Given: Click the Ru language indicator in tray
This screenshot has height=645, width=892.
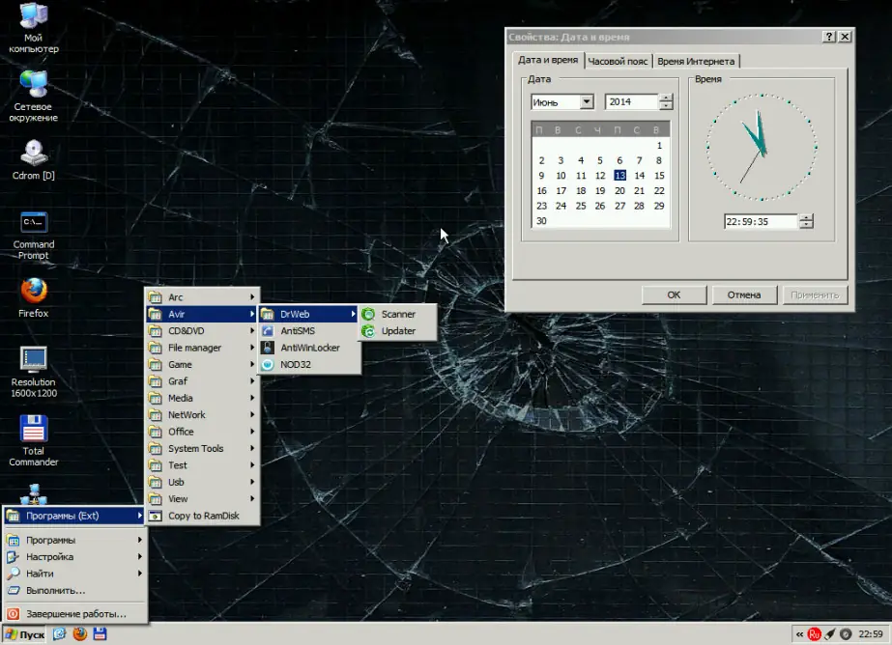Looking at the screenshot, I should [x=814, y=634].
